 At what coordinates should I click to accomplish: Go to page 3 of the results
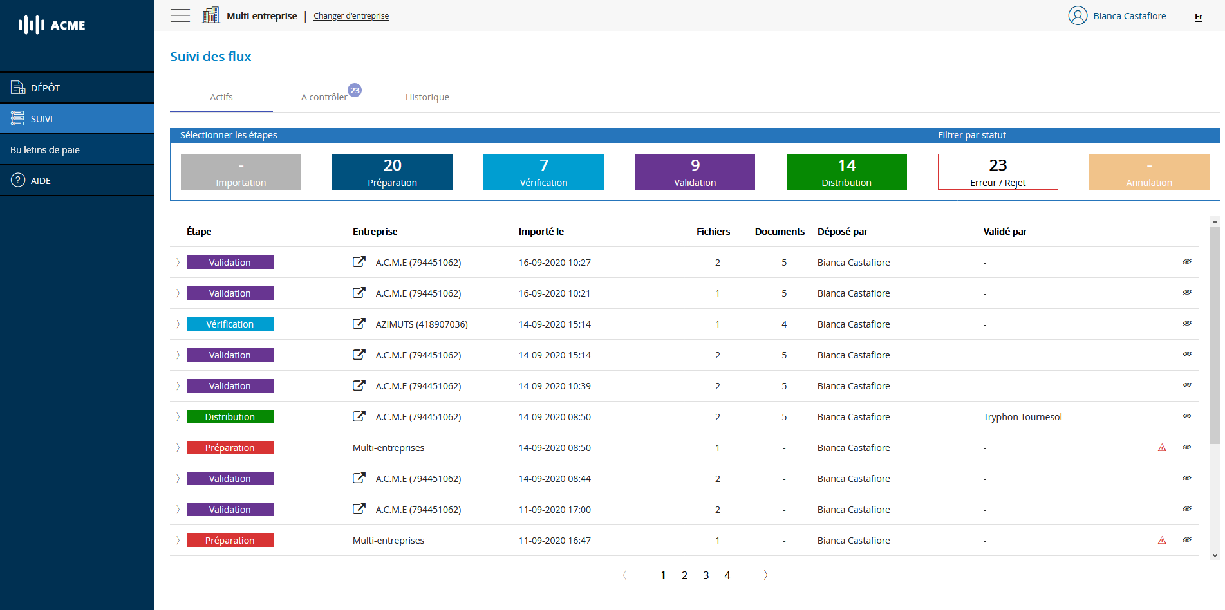706,575
